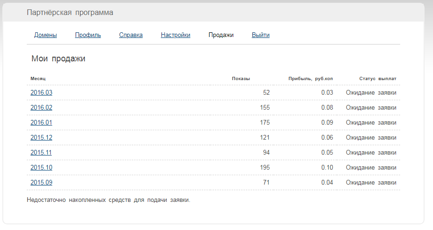Select the shows value 155

click(265, 107)
